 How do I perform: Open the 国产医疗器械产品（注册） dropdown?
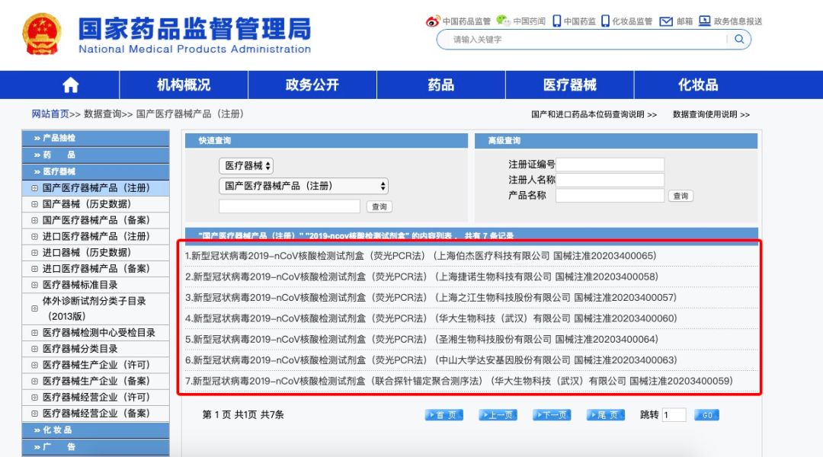pos(303,186)
